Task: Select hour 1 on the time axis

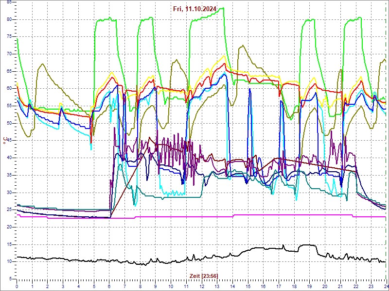Action: (x=32, y=286)
